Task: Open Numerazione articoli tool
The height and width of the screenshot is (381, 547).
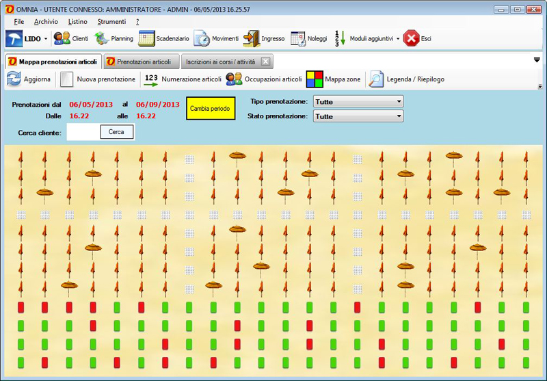Action: [183, 79]
